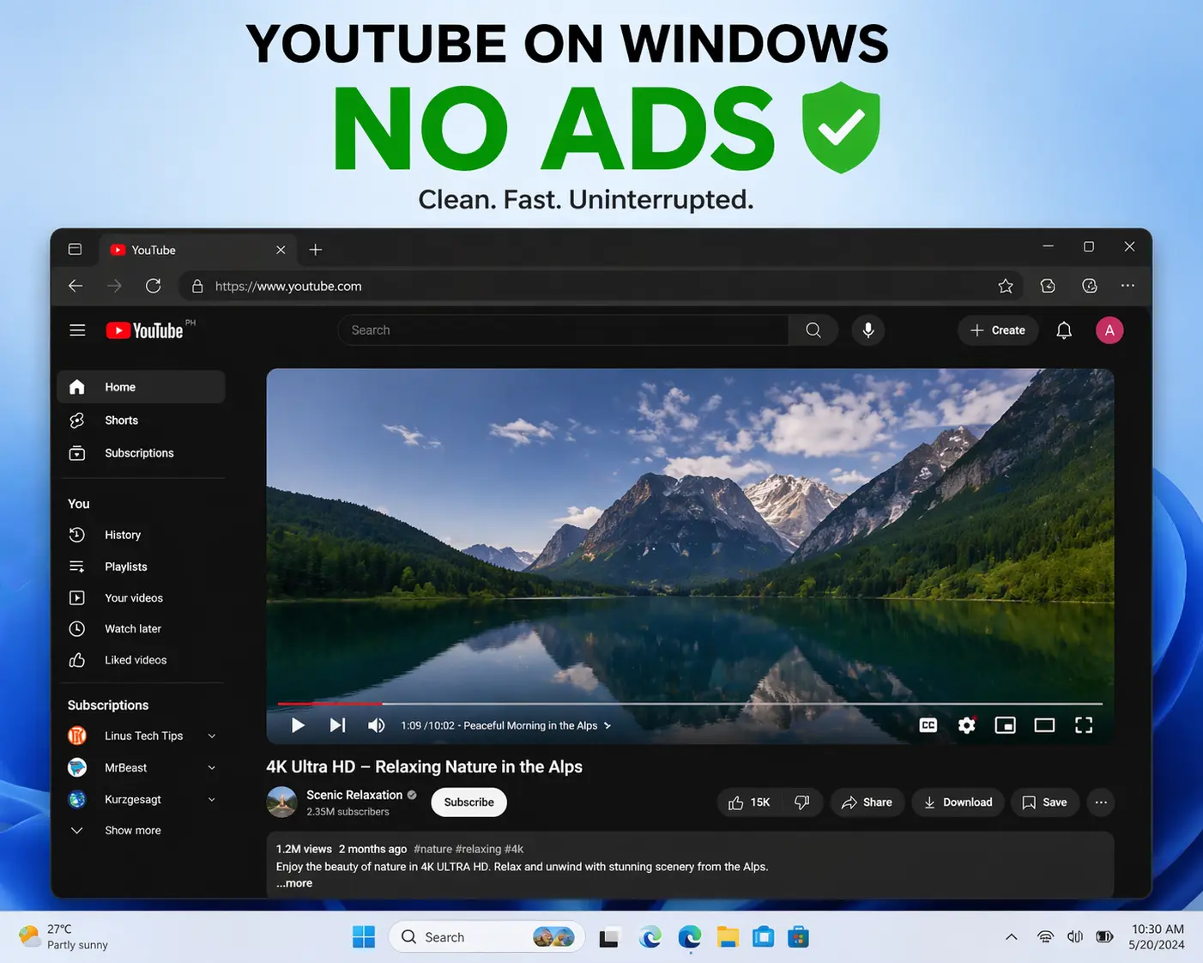Click the search magnifier button
Viewport: 1203px width, 963px height.
click(813, 330)
